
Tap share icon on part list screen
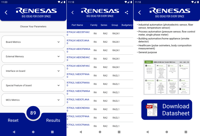(126, 13)
